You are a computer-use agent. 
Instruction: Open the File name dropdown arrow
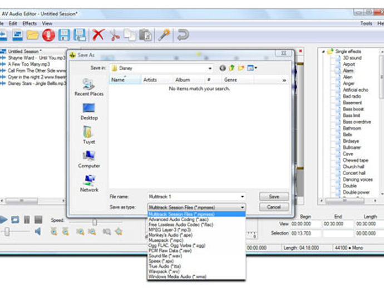click(242, 196)
